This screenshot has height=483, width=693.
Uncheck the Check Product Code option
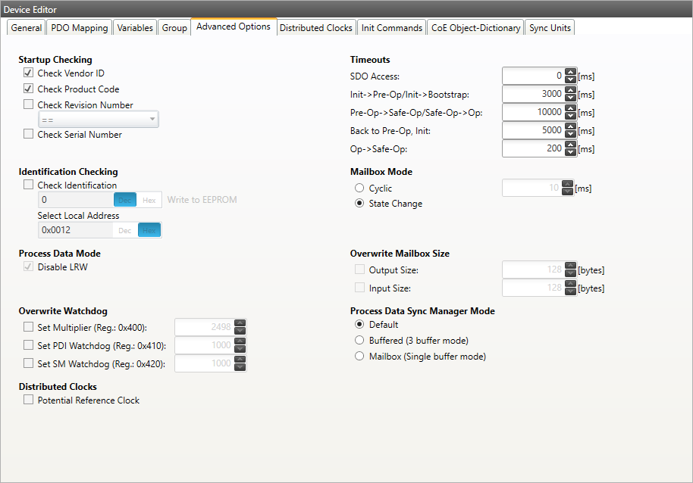pos(28,88)
